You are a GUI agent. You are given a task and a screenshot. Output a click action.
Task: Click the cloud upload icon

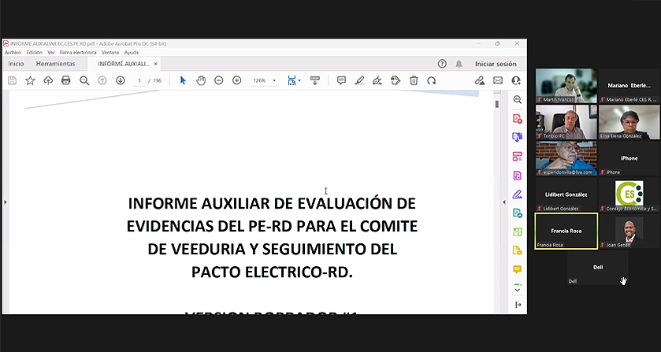(48, 80)
